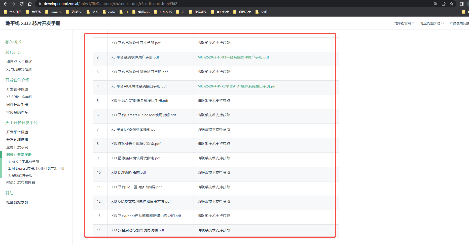Viewport: 469px width, 245px height.
Task: Open 社区问题求助 in the header
Action: click(x=430, y=23)
